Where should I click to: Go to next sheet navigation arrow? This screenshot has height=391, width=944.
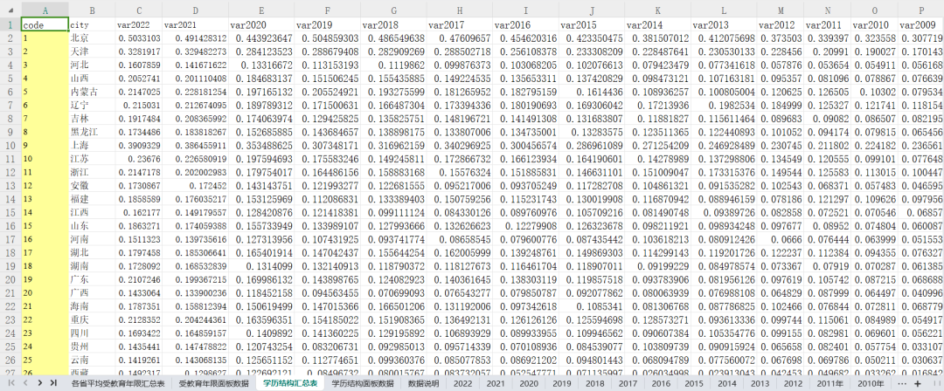(x=39, y=382)
